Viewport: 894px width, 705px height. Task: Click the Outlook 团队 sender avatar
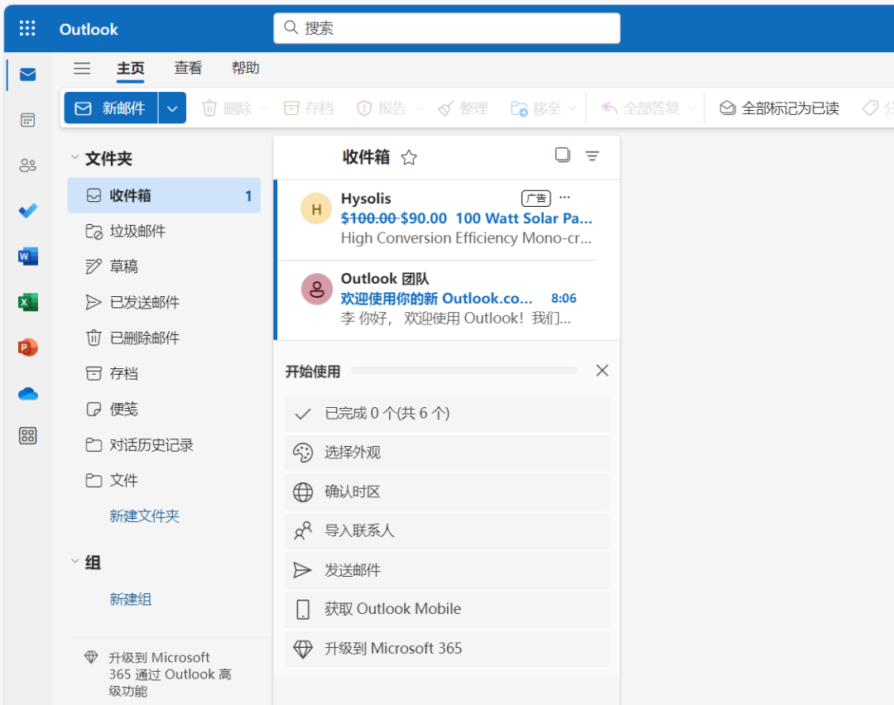316,289
